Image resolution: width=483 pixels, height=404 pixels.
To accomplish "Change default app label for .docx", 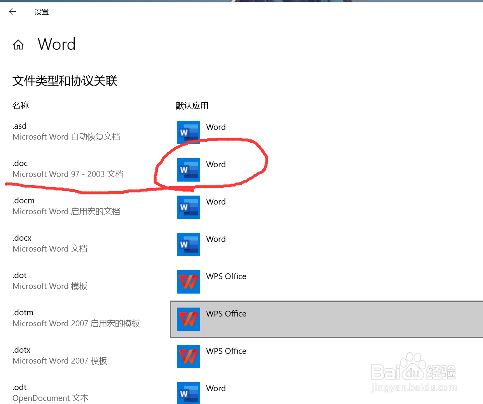I will click(x=216, y=239).
